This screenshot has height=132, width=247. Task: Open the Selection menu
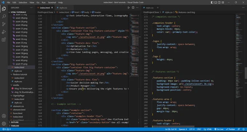tap(23, 3)
